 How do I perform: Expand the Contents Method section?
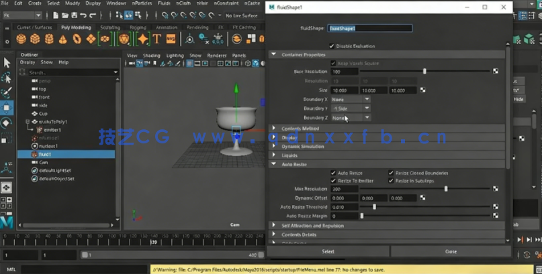click(x=273, y=129)
